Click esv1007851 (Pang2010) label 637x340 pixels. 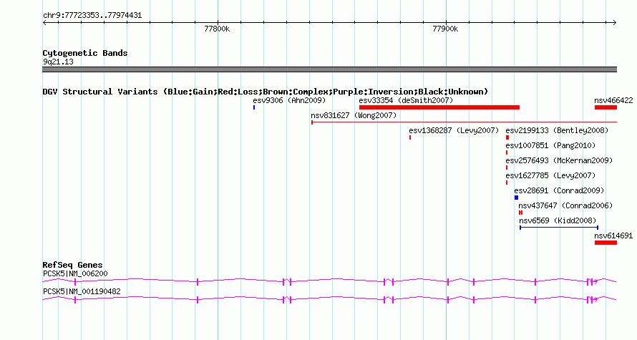pos(550,145)
